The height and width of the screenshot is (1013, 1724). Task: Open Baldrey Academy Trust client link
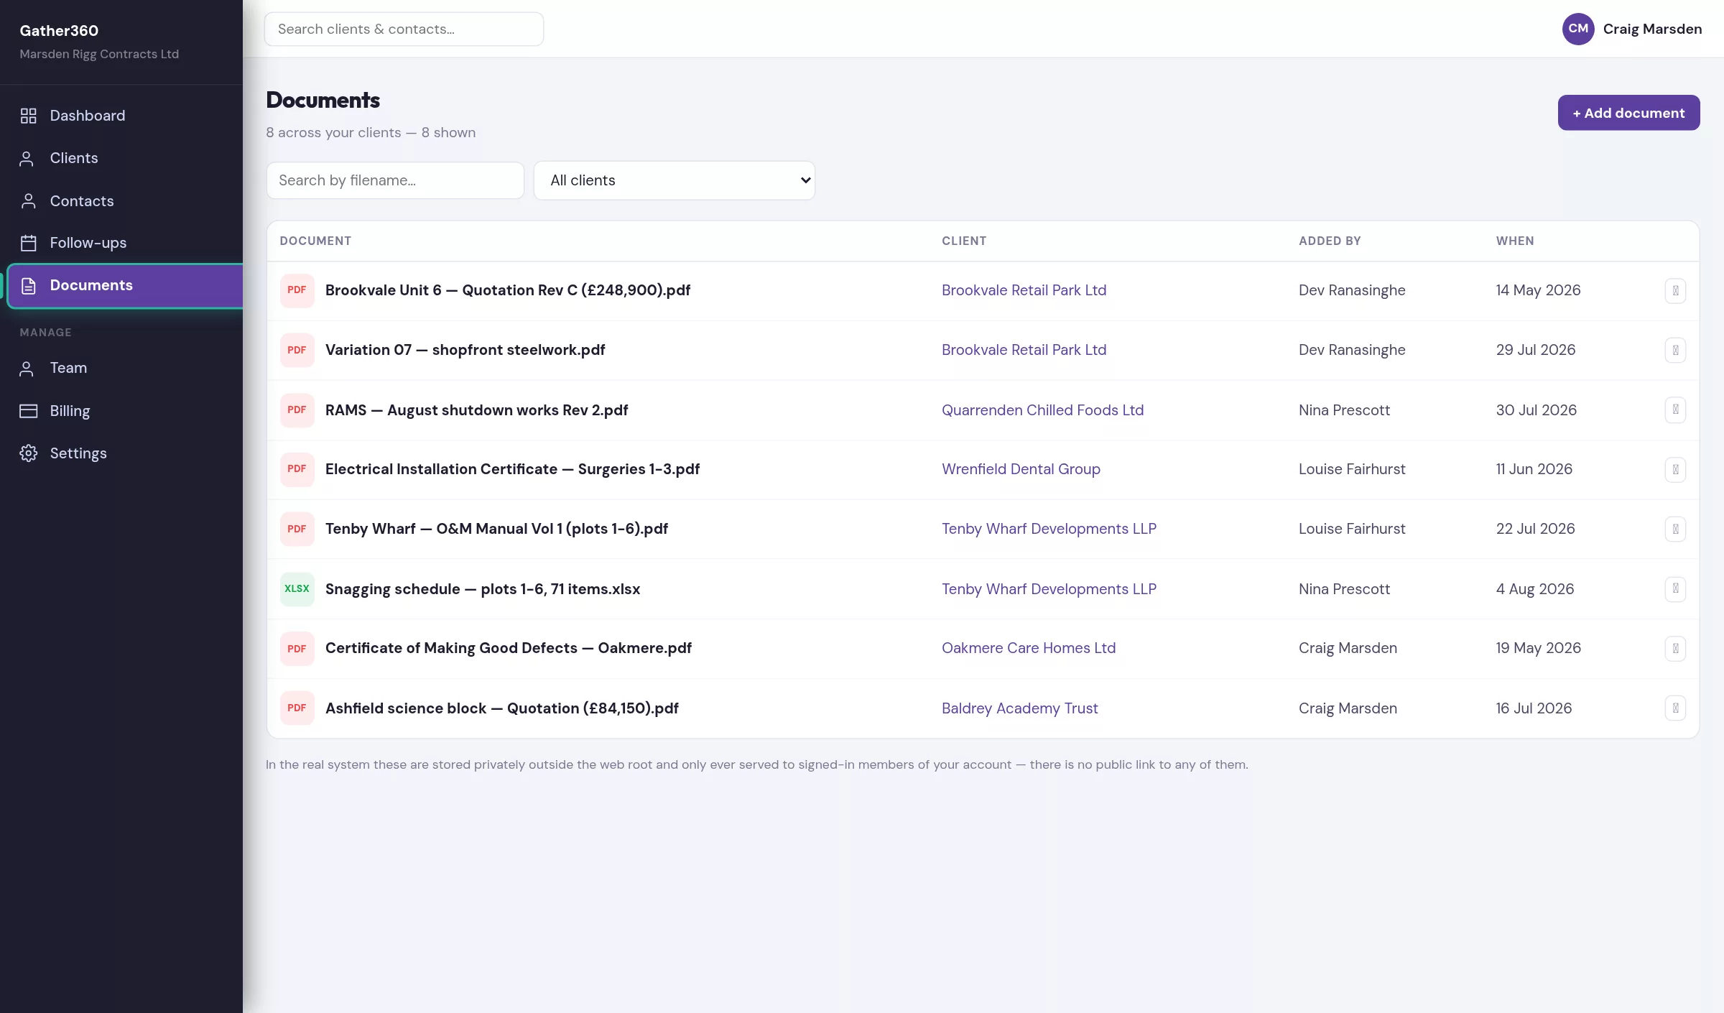pyautogui.click(x=1019, y=708)
